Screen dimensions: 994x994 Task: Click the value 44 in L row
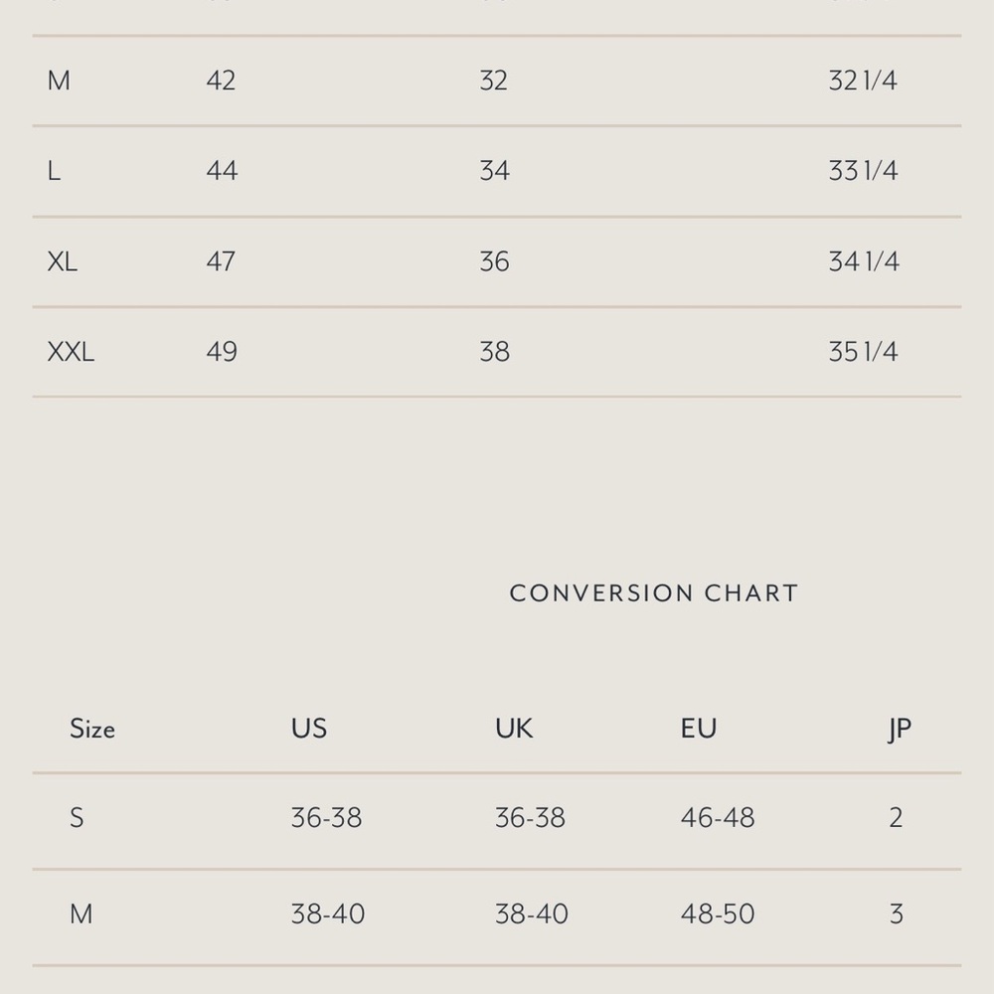[x=222, y=171]
